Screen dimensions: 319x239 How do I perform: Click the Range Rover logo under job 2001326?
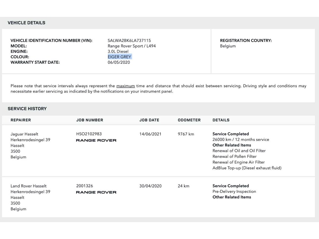coord(96,192)
